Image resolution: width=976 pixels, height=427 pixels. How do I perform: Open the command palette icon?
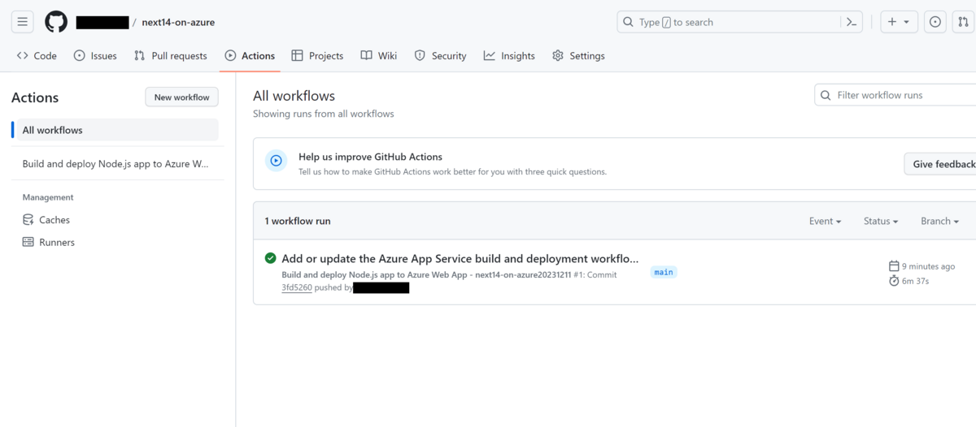tap(851, 22)
